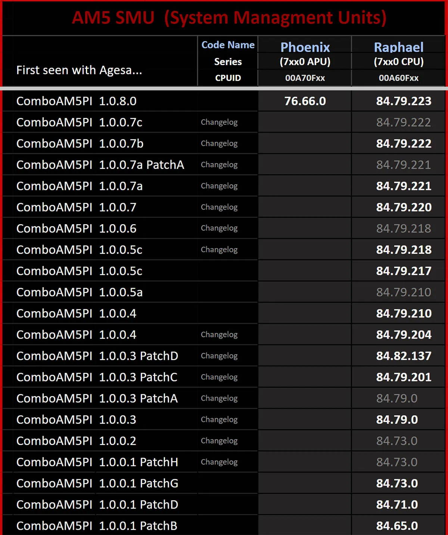The height and width of the screenshot is (535, 448).
Task: Click Changelog beside ComboAM5PI 1.0.0.6
Action: pos(219,229)
